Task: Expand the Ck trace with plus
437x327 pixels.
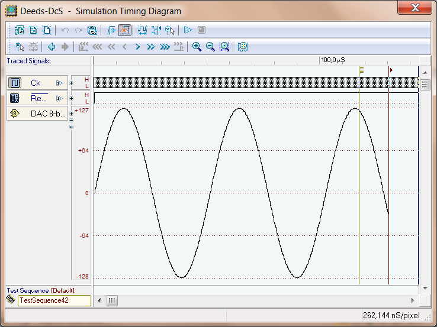Action: pyautogui.click(x=71, y=83)
